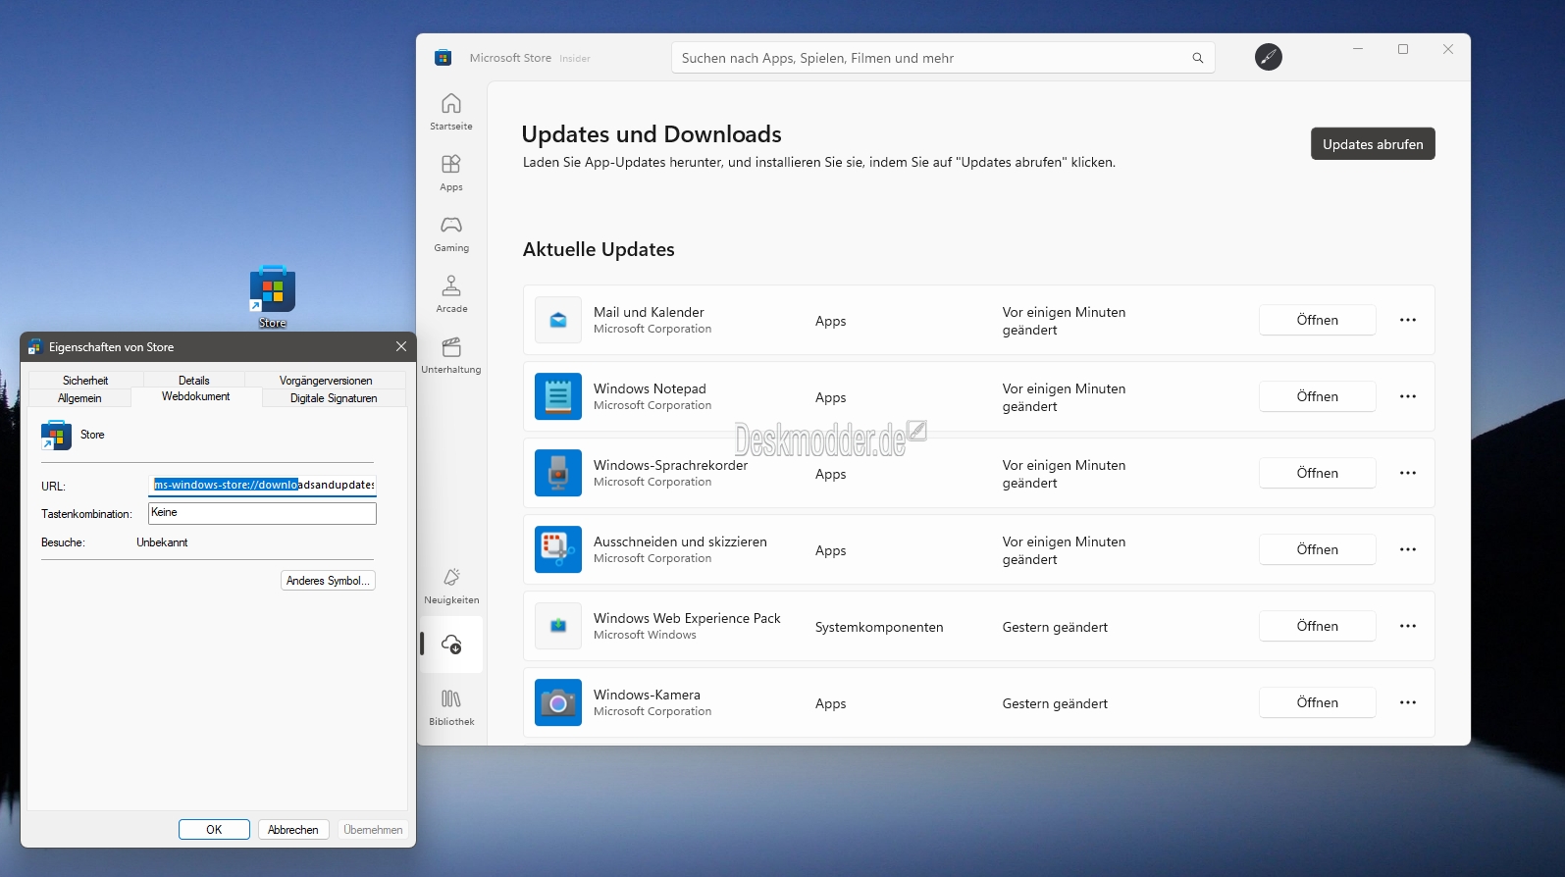1565x877 pixels.
Task: Click Windows-Kamera app icon
Action: point(558,702)
